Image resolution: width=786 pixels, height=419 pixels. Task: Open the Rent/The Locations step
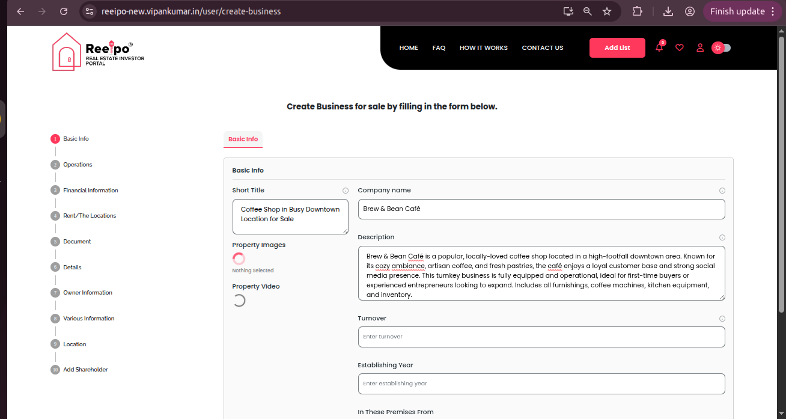pyautogui.click(x=90, y=216)
